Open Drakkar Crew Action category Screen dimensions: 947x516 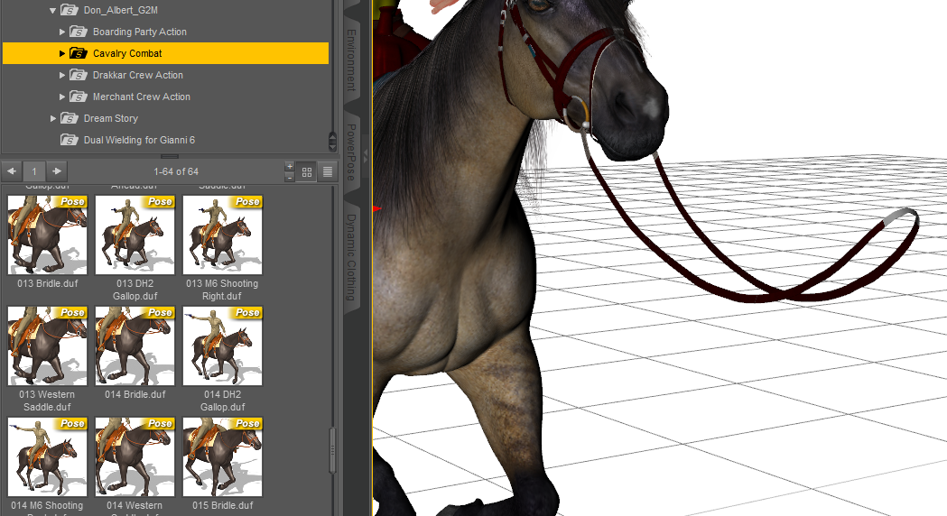tap(138, 76)
